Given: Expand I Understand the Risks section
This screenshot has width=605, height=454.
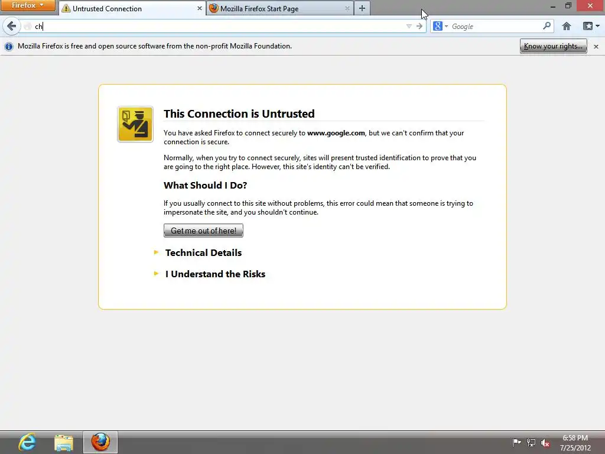Looking at the screenshot, I should (215, 274).
